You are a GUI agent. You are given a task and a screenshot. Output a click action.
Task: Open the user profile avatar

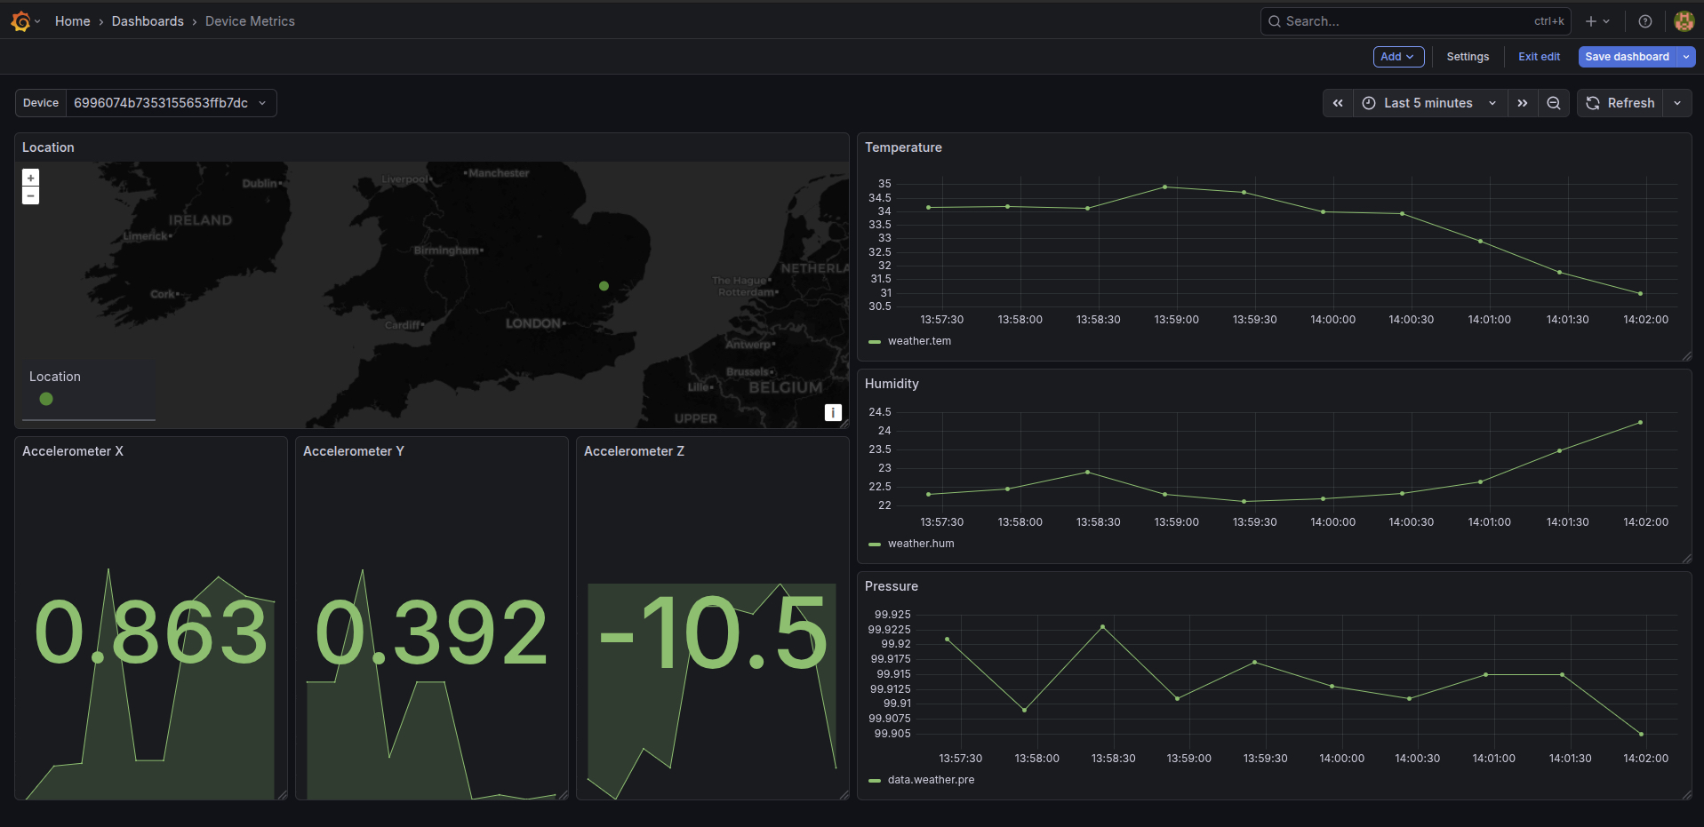(1684, 21)
